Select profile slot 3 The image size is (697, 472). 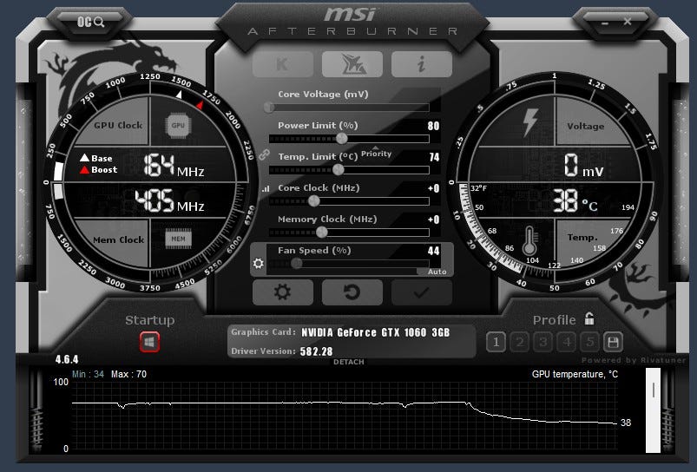coord(543,342)
